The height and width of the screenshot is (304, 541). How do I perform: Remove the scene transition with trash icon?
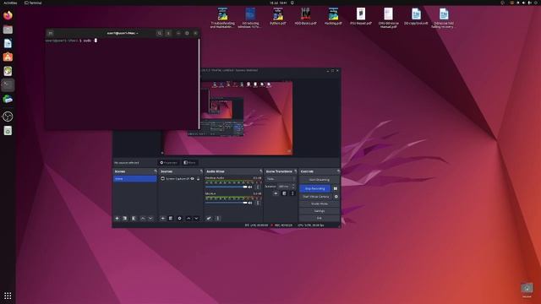click(x=284, y=193)
